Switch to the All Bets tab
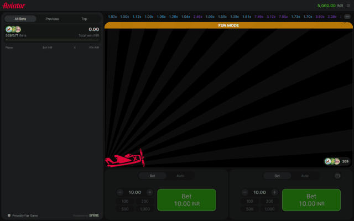 (x=20, y=19)
